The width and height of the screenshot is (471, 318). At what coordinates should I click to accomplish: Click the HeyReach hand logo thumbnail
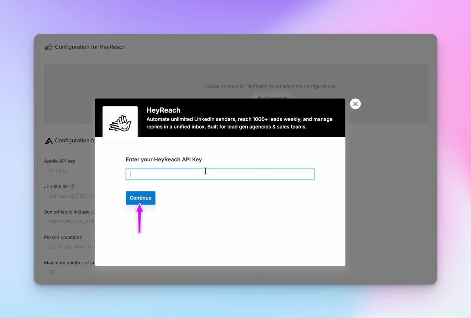coord(120,123)
